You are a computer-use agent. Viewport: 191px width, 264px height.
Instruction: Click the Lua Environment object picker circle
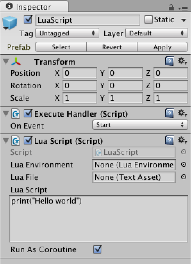184,164
